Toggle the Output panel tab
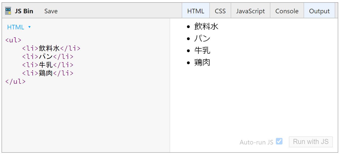The height and width of the screenshot is (154, 340). coord(319,11)
